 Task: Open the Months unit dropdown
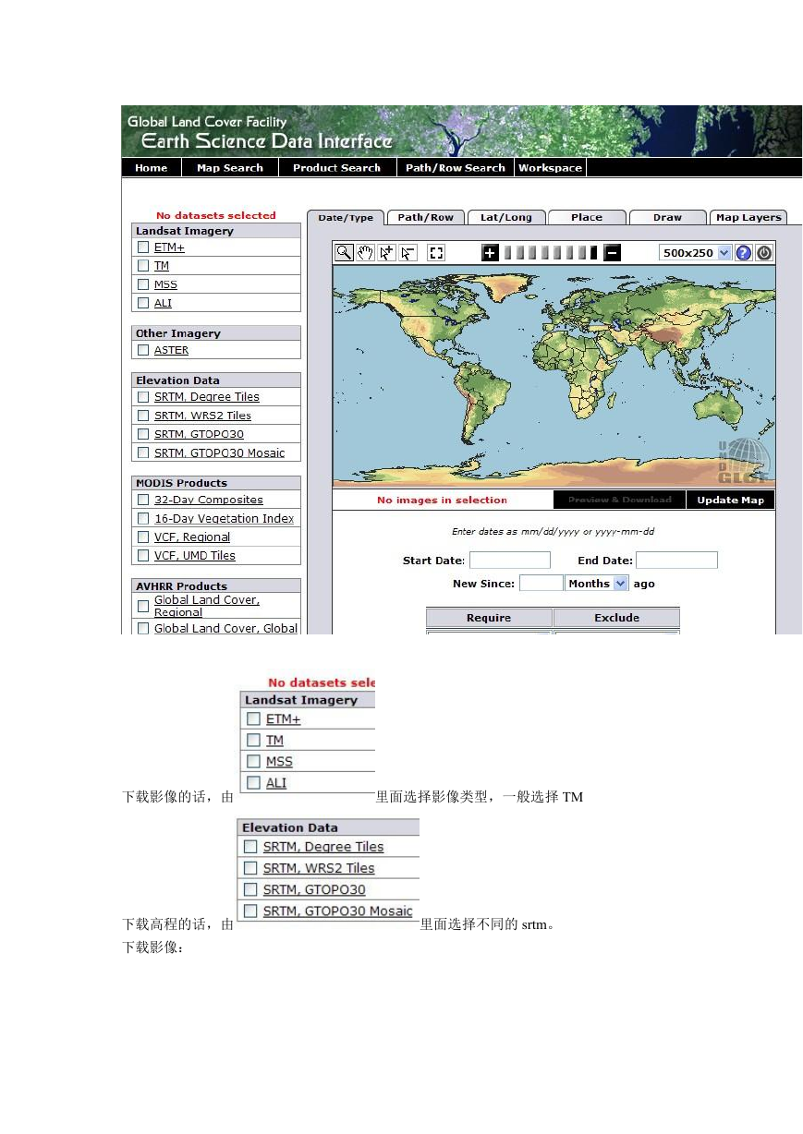coord(597,584)
